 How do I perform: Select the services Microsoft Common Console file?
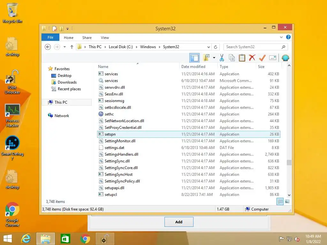[188, 81]
